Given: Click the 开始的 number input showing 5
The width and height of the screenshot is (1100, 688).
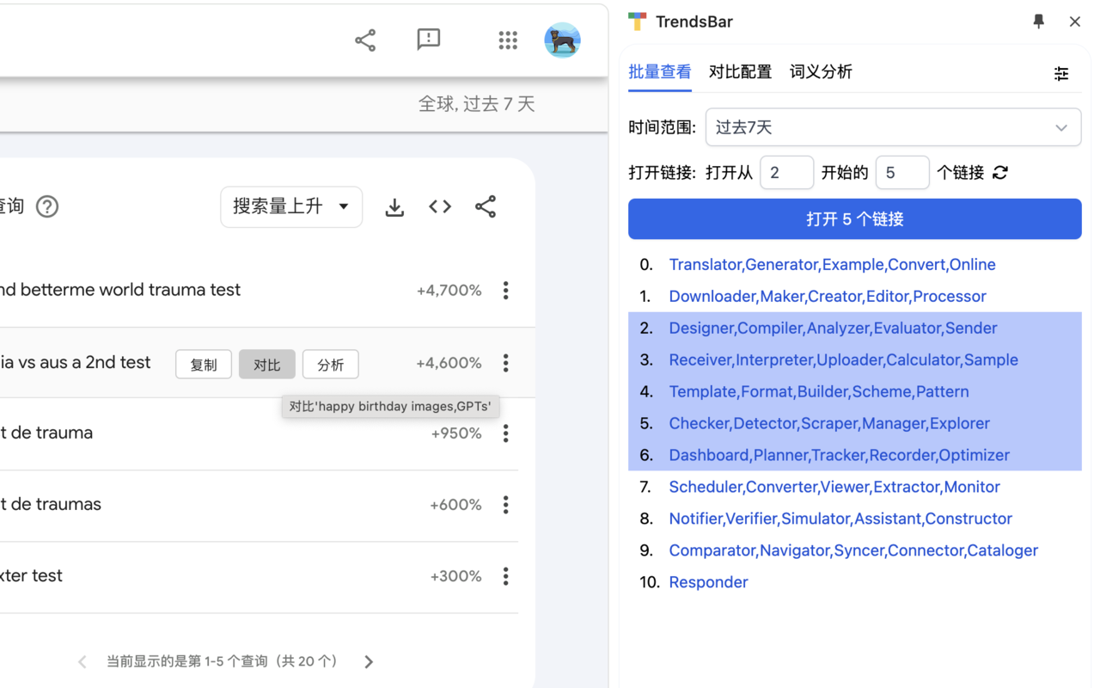Looking at the screenshot, I should click(x=901, y=172).
